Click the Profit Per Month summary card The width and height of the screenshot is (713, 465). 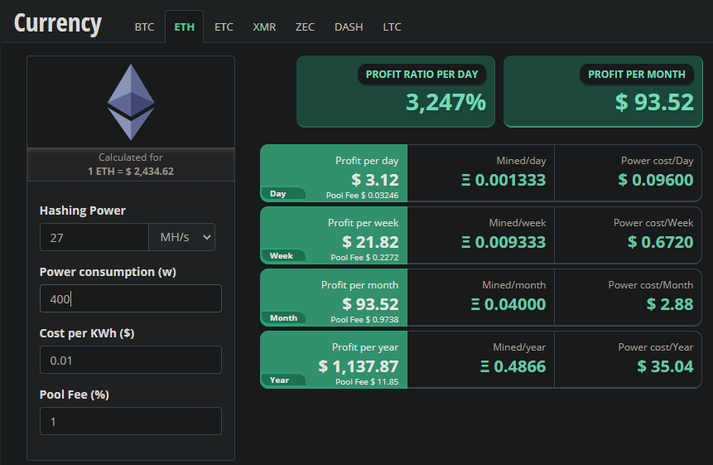603,91
